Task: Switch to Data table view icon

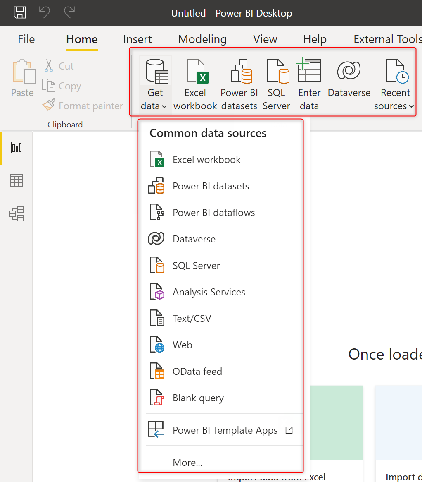Action: (x=17, y=181)
